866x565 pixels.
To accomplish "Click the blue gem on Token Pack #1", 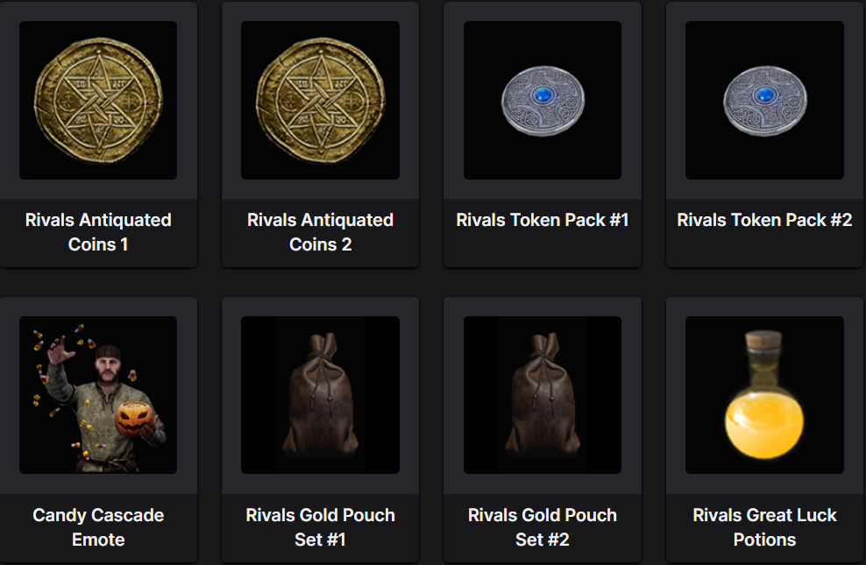I will click(x=543, y=95).
